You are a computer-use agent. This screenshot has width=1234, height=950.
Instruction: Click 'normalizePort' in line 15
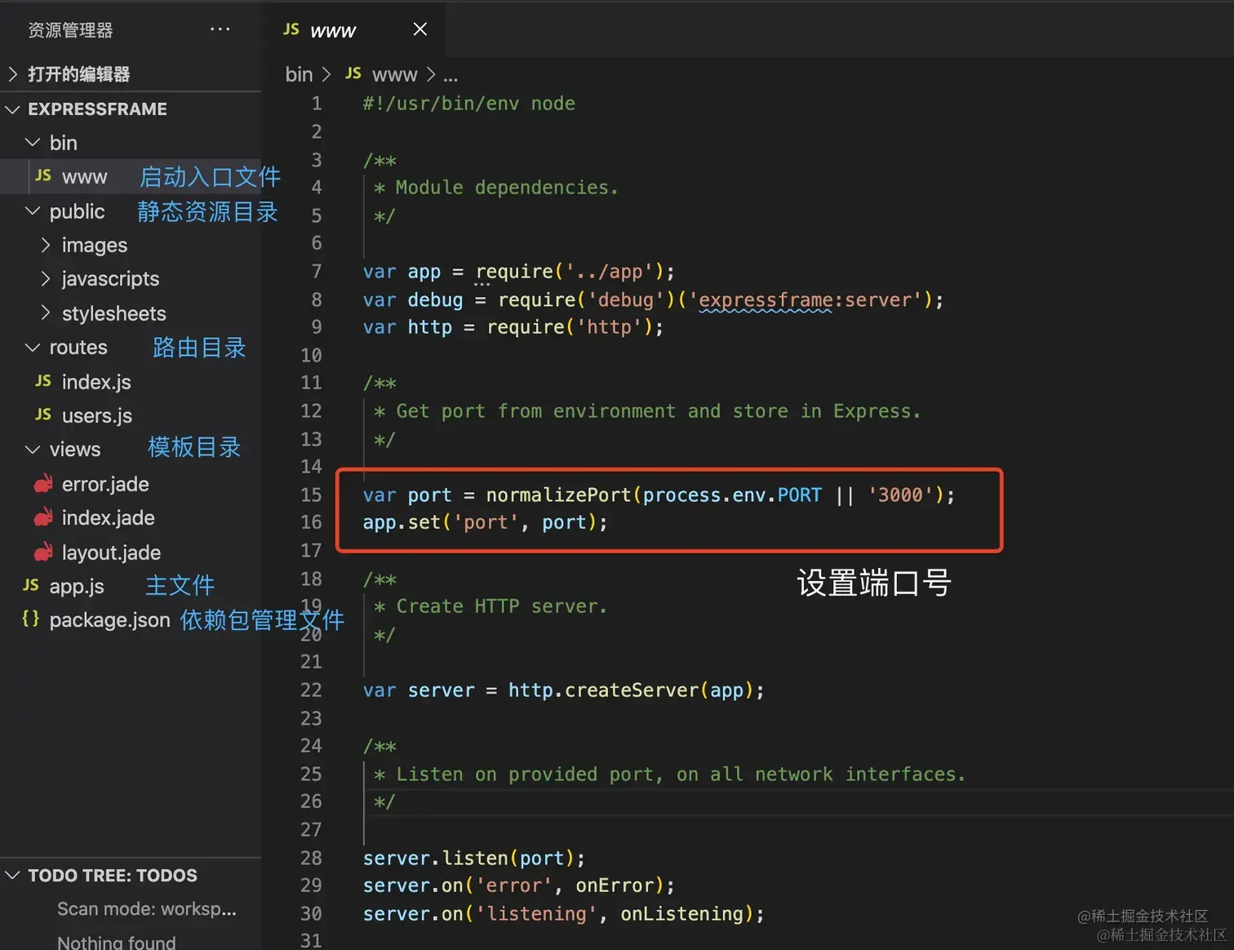559,495
